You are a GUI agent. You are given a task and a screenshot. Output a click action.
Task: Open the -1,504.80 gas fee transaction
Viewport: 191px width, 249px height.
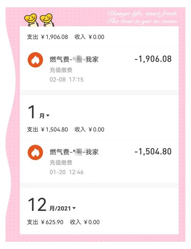tap(99, 161)
